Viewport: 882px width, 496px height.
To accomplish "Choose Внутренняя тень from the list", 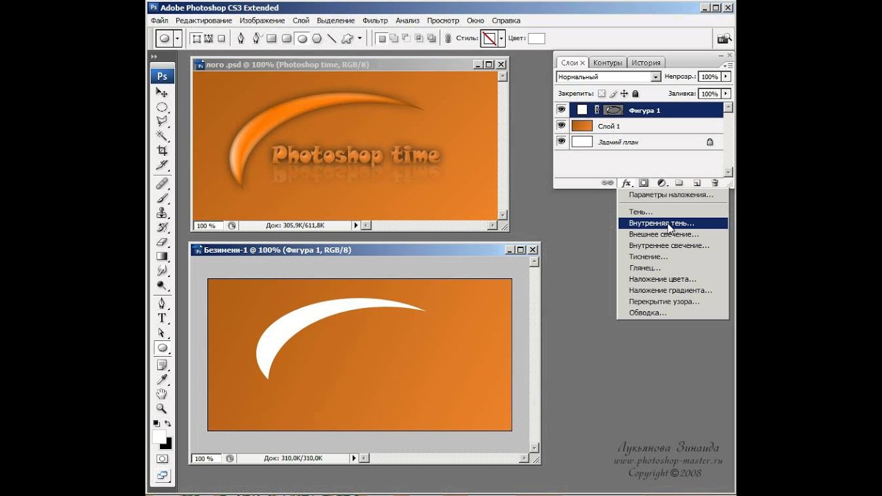I will 673,223.
